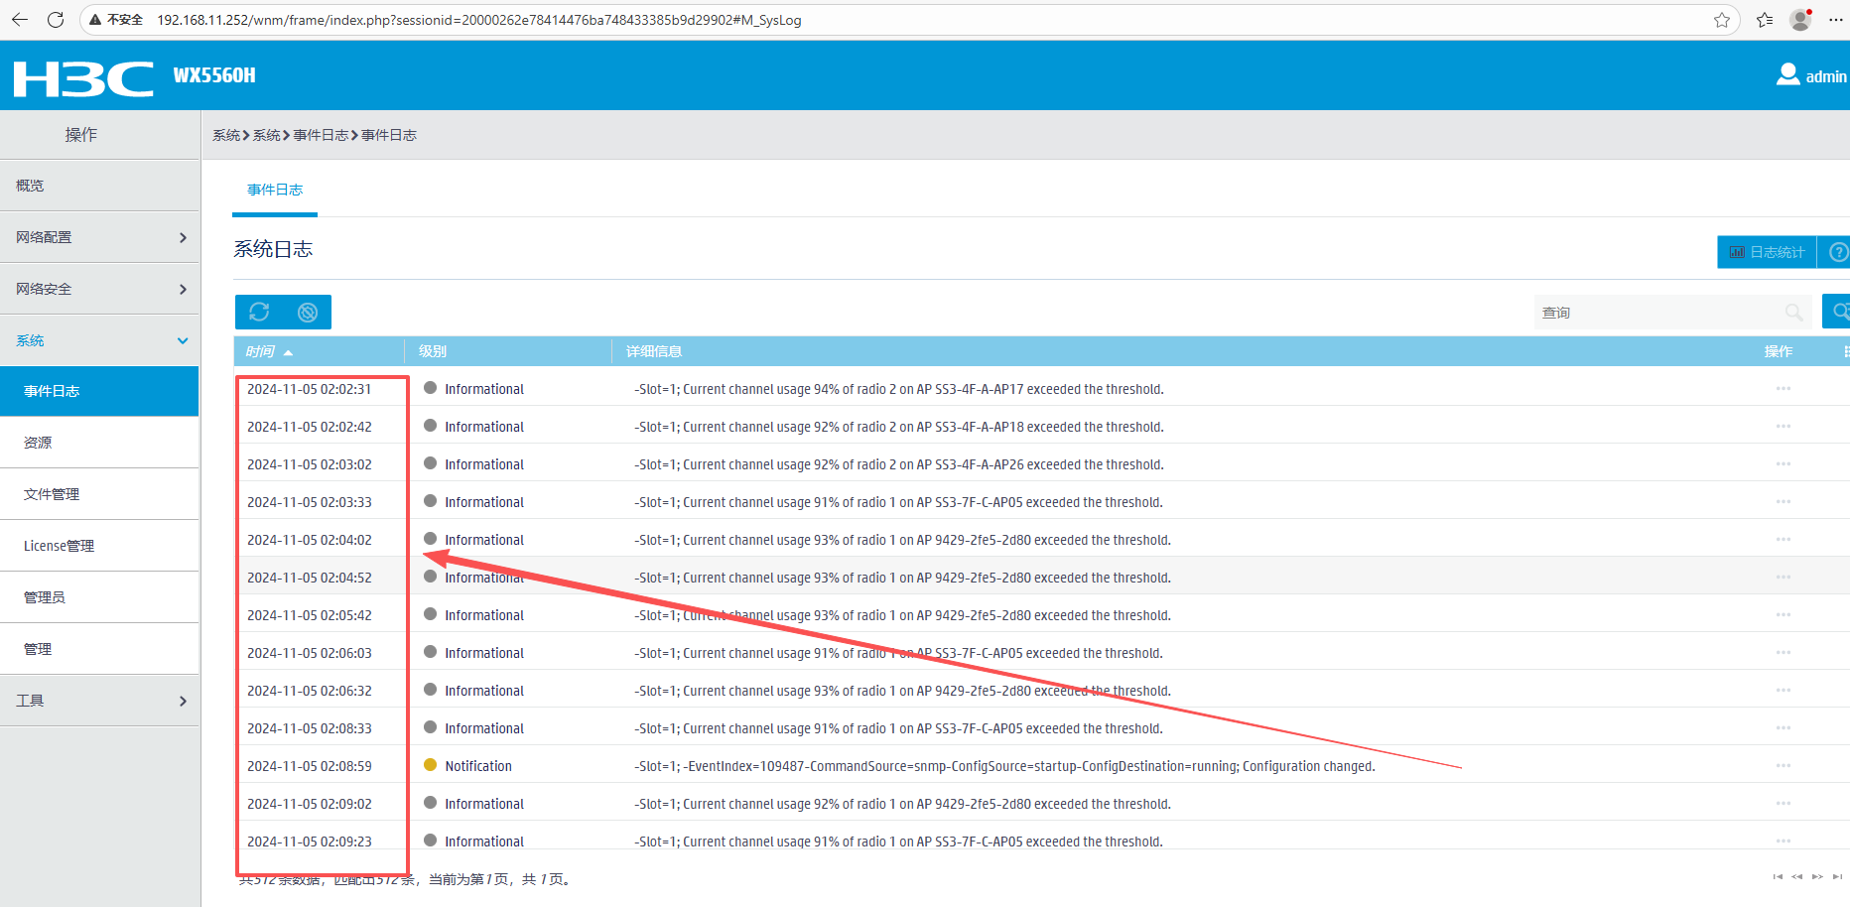
Task: Open the 日志统计 log statistics button
Action: 1767,252
